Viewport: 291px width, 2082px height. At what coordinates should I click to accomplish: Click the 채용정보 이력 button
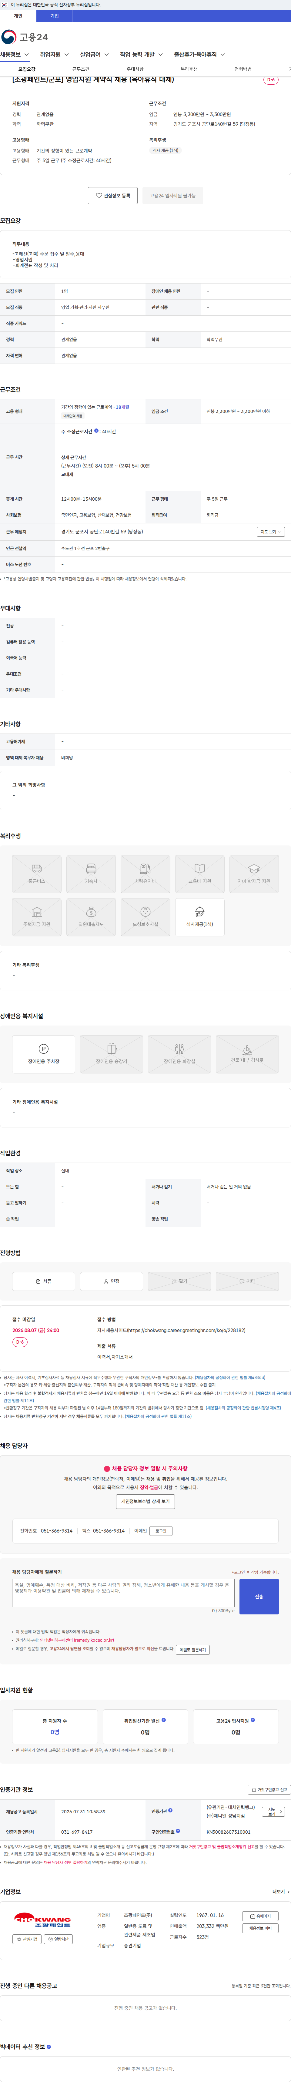[x=260, y=1929]
